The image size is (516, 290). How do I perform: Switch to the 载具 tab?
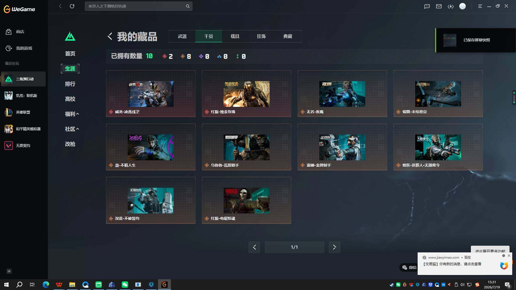coord(235,36)
